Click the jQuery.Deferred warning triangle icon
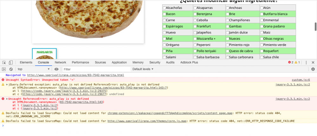The image size is (317, 136). [3, 85]
